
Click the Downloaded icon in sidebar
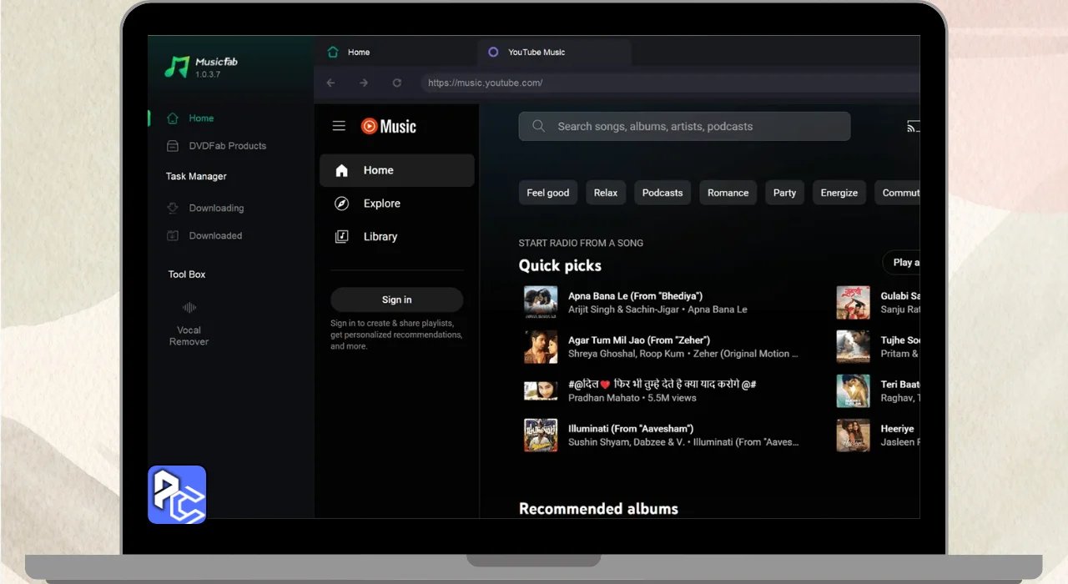coord(173,236)
